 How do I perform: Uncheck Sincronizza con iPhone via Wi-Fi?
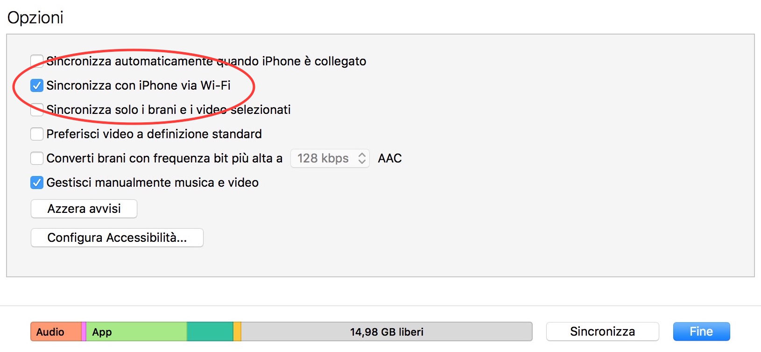tap(37, 85)
